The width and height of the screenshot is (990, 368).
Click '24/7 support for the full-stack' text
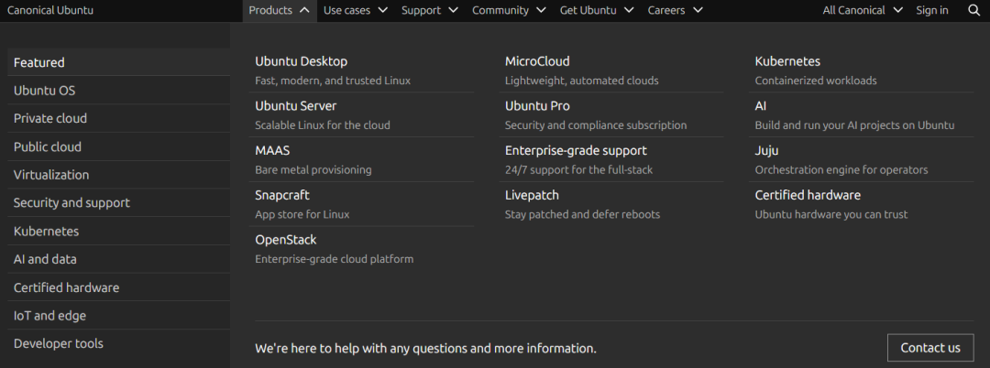click(x=579, y=170)
